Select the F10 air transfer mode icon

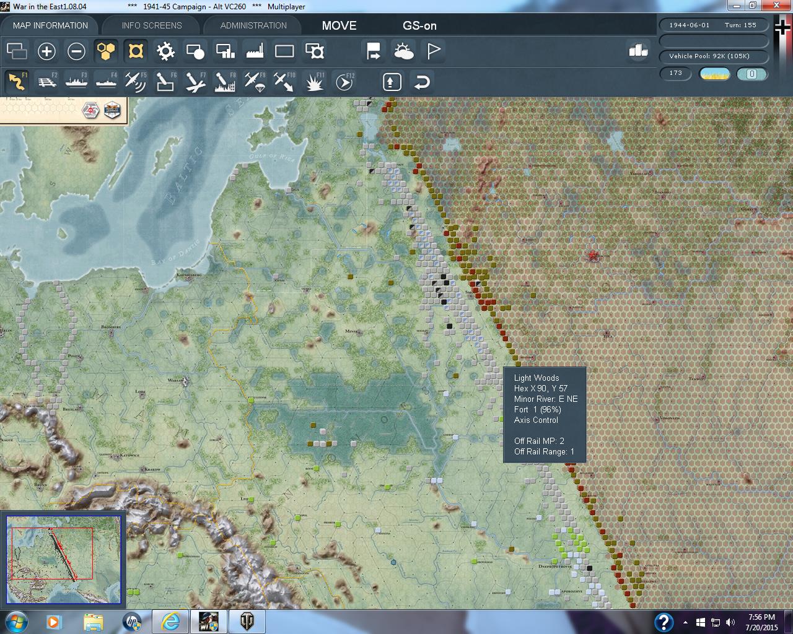pos(284,82)
